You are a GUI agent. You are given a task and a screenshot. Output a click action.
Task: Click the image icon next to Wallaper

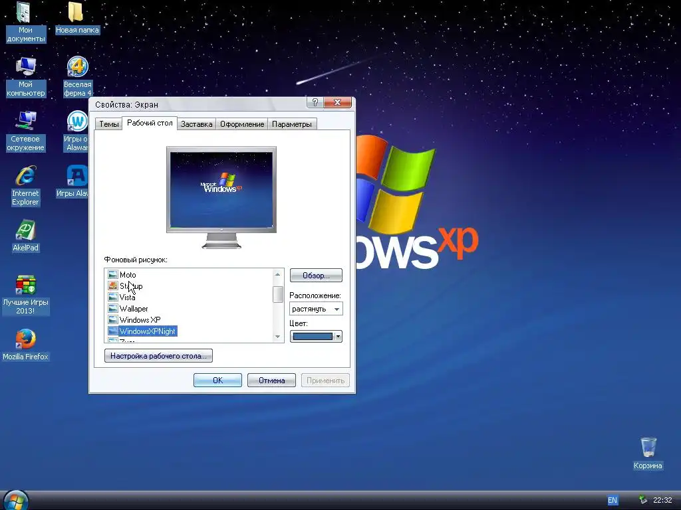coord(113,308)
